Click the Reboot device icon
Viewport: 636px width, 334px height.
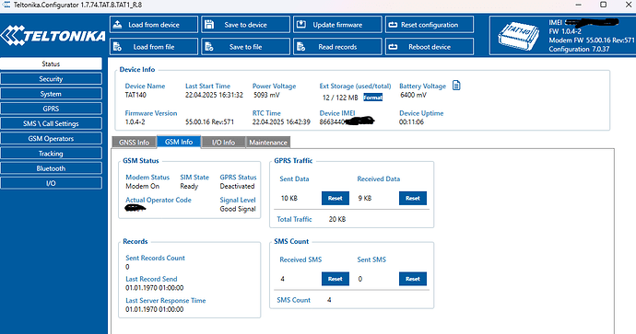click(393, 47)
